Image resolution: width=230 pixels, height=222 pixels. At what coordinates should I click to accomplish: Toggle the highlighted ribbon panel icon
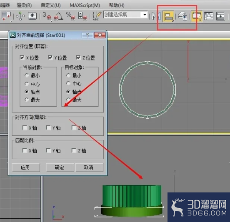click(197, 16)
